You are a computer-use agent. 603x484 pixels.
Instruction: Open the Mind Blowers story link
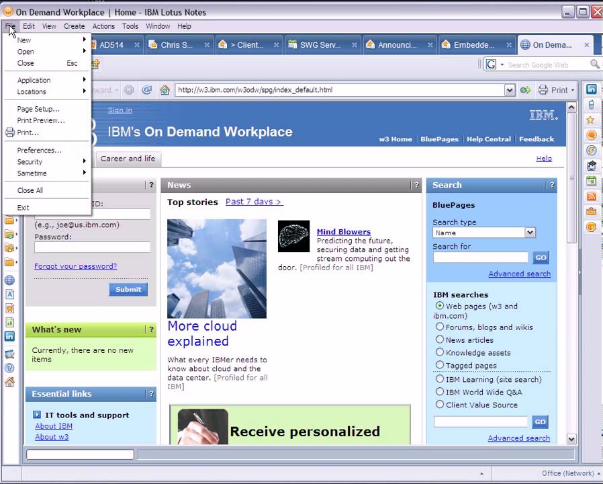click(343, 232)
